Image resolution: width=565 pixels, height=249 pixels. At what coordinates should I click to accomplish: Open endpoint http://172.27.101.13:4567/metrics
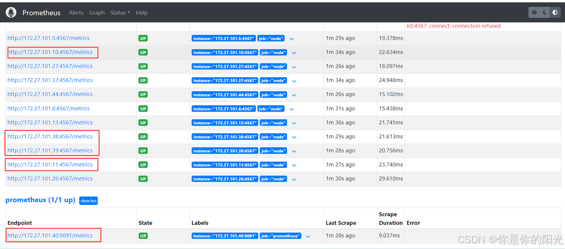(x=50, y=123)
